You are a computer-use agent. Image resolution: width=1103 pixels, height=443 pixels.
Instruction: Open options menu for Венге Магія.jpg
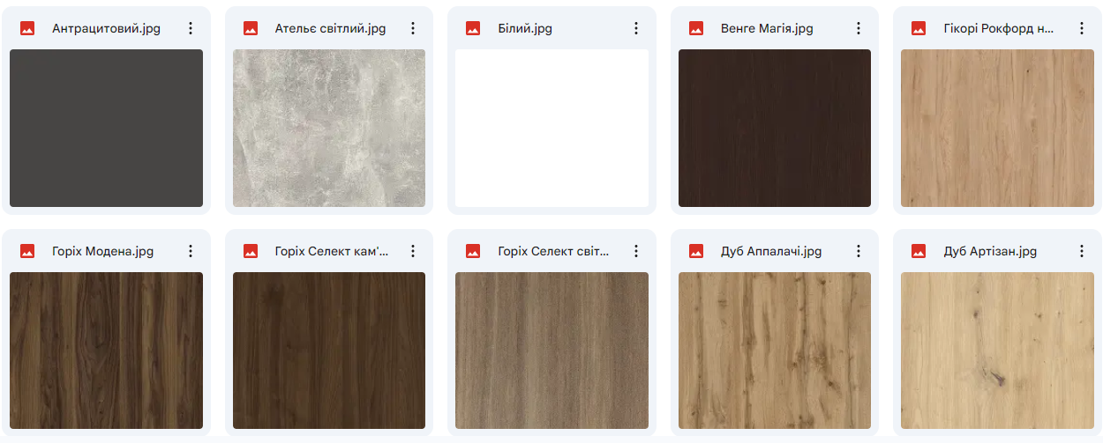tap(859, 28)
